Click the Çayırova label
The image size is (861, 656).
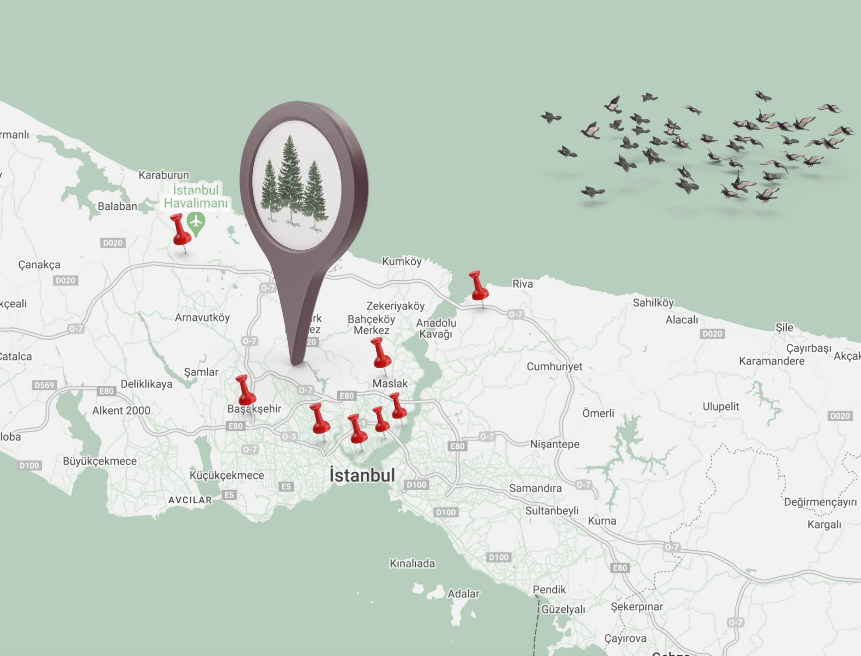[x=625, y=639]
